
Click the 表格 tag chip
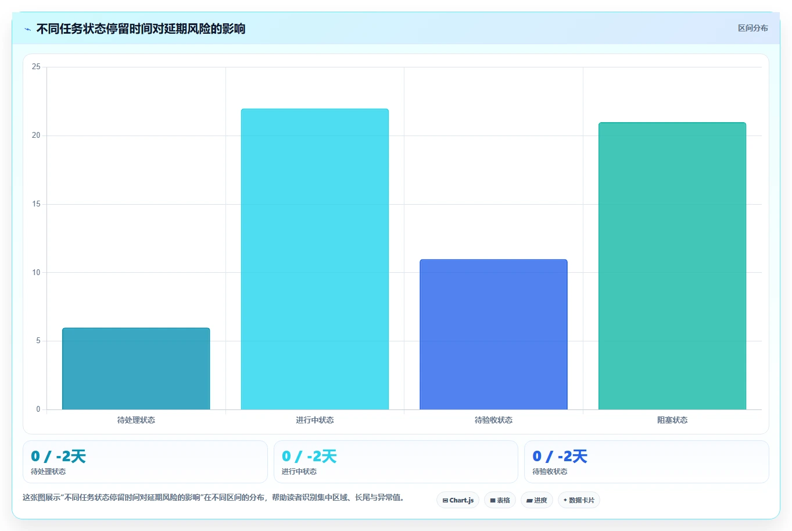pyautogui.click(x=500, y=500)
